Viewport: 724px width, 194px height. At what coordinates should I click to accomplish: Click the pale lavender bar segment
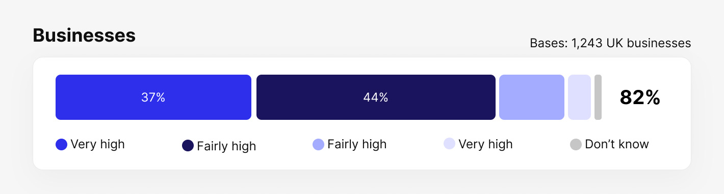[579, 98]
